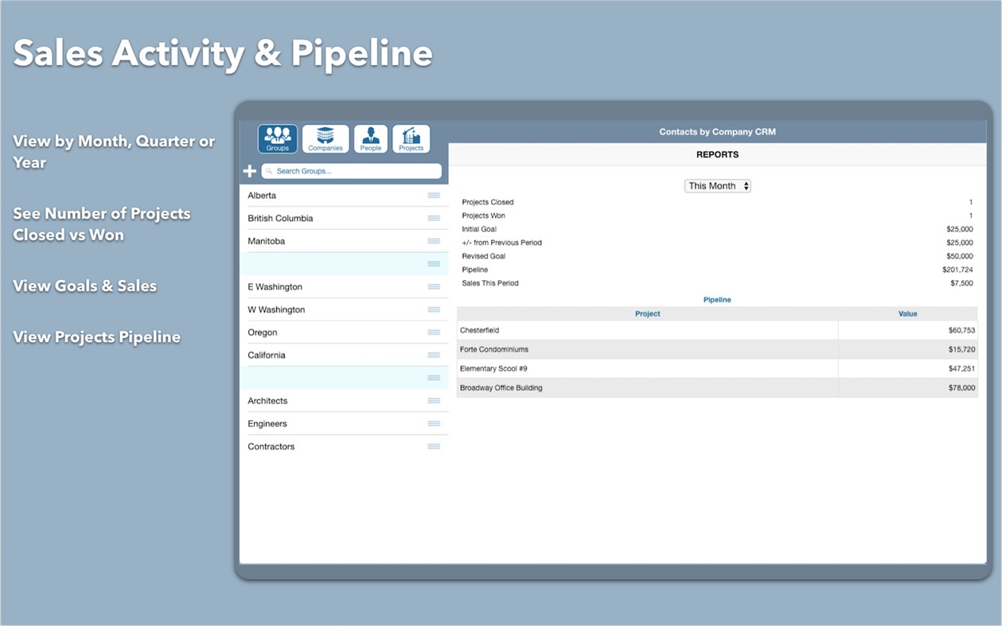
Task: Click the Pipeline heading link
Action: point(717,299)
